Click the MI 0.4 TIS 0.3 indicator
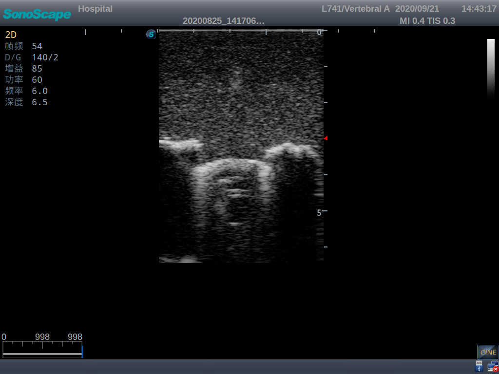Screen dimensions: 499x374 [427, 21]
